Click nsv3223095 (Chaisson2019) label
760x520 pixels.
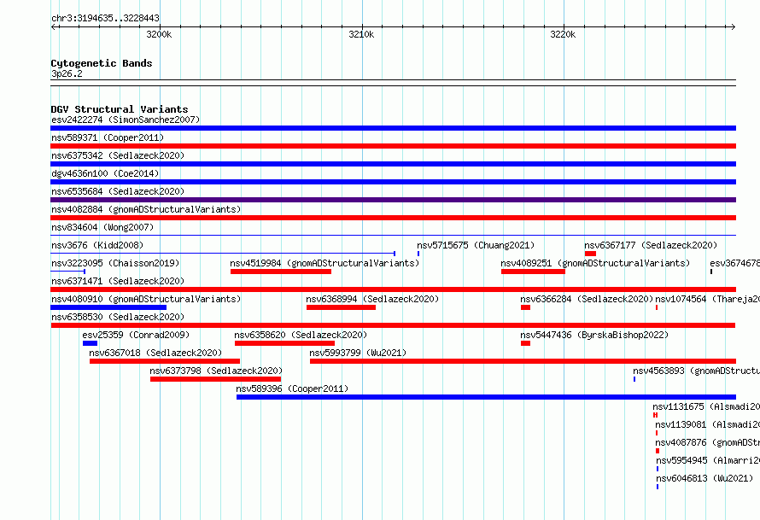(115, 263)
